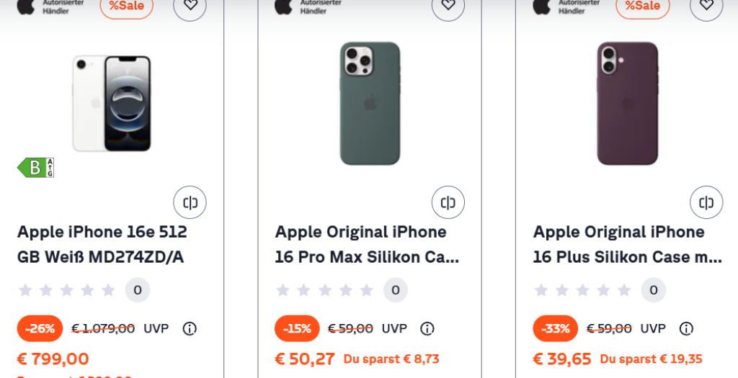Image resolution: width=738 pixels, height=378 pixels.
Task: Favorite the iPhone 16 Plus Silikon Case
Action: (706, 6)
